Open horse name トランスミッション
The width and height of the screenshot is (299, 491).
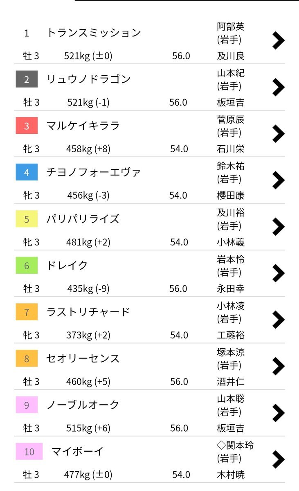(94, 33)
